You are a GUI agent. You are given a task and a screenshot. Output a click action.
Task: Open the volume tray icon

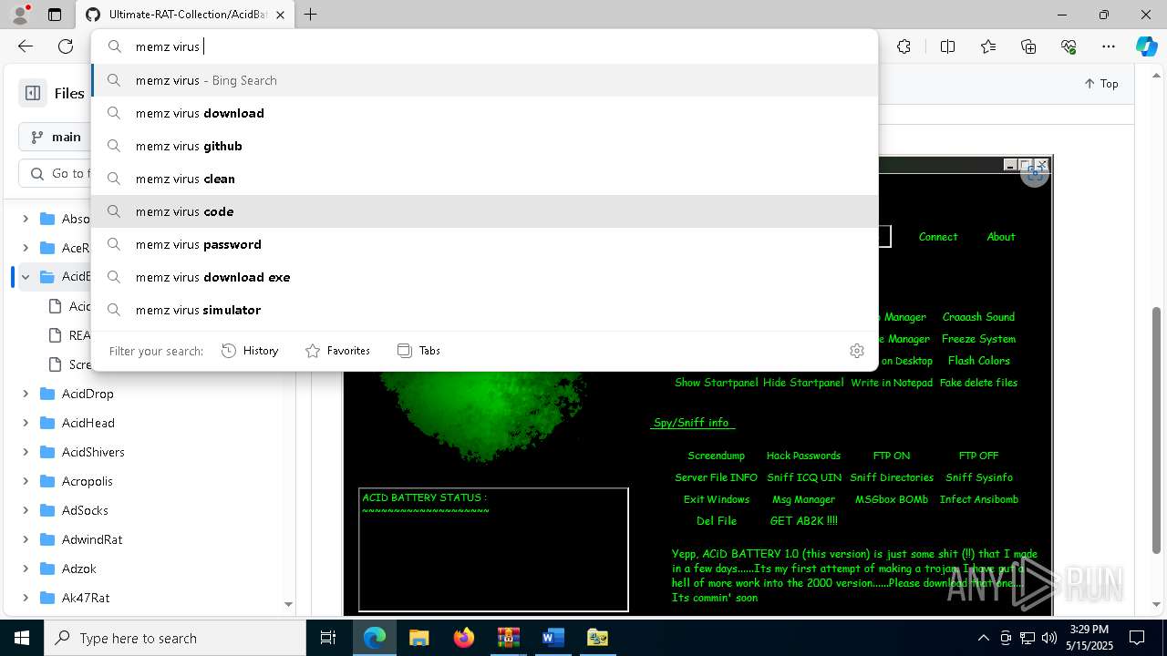(x=1049, y=638)
